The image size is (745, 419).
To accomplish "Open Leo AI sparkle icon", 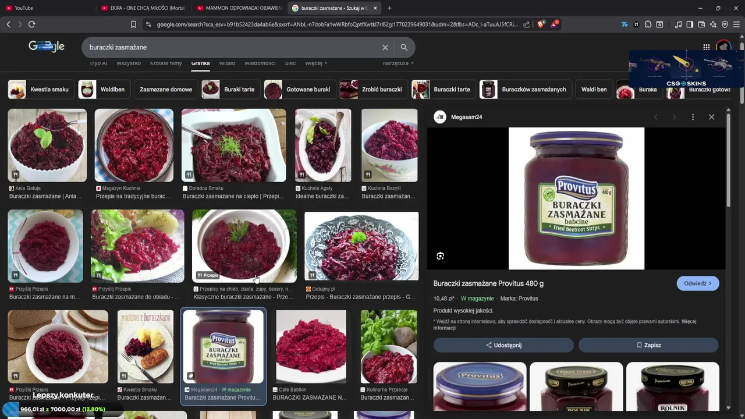I will (x=713, y=24).
